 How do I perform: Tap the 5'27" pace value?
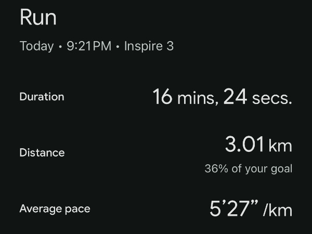[234, 209]
